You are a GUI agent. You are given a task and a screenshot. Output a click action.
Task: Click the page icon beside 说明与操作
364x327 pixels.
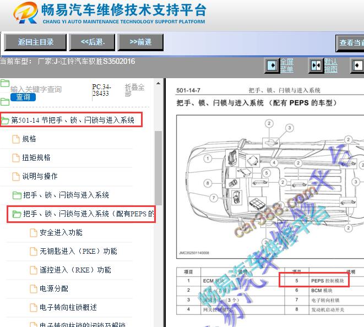click(x=16, y=176)
